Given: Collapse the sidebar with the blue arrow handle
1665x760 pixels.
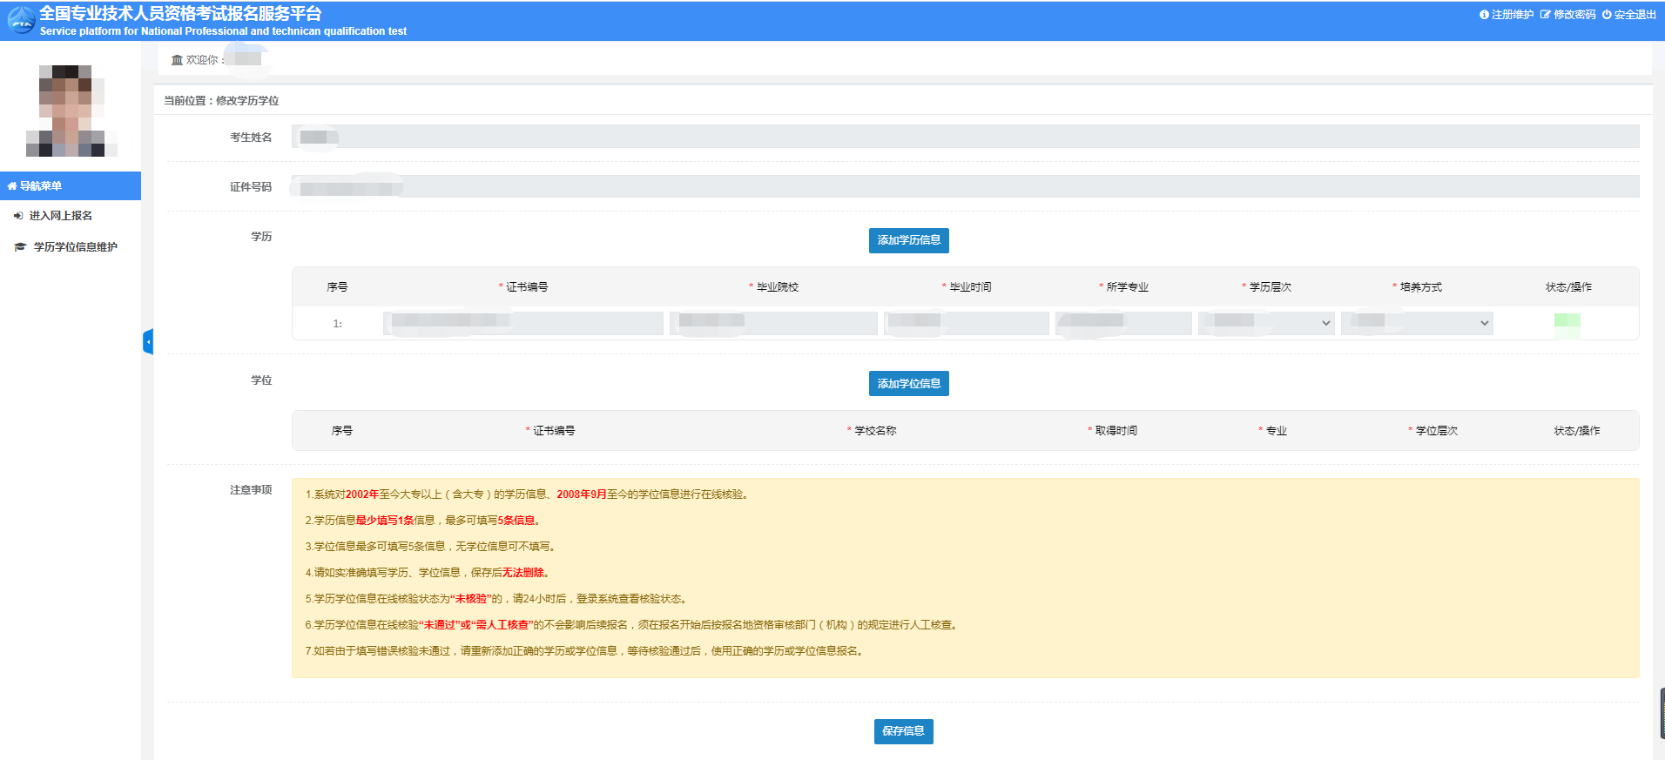Looking at the screenshot, I should (148, 342).
